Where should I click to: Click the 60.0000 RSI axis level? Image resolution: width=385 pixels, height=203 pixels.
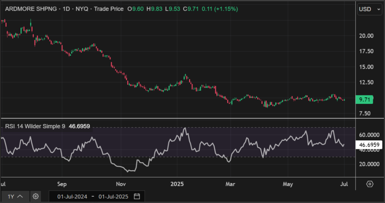369,135
